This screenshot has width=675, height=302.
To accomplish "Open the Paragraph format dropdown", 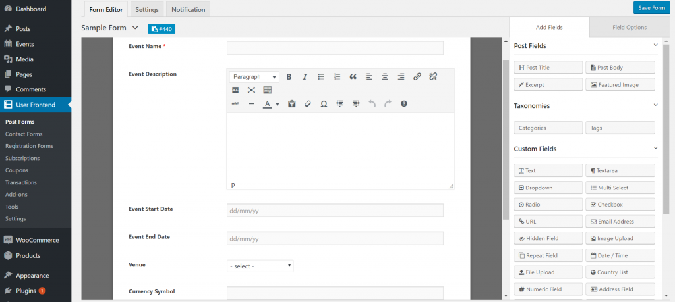I will 254,77.
